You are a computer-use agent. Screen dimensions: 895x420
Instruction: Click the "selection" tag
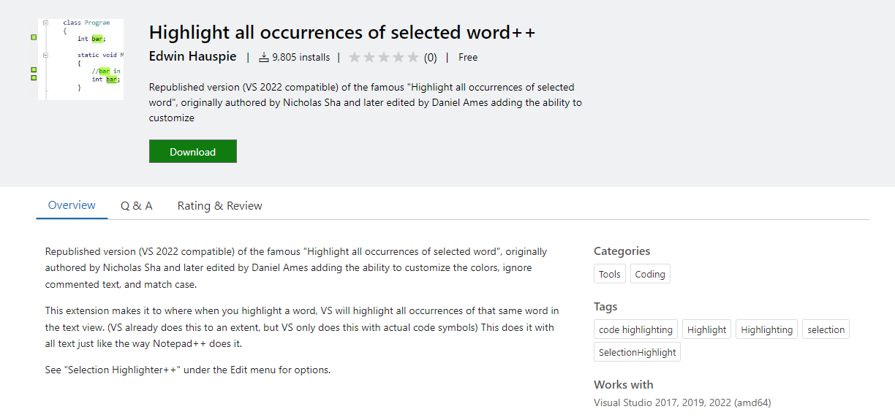[x=826, y=329]
